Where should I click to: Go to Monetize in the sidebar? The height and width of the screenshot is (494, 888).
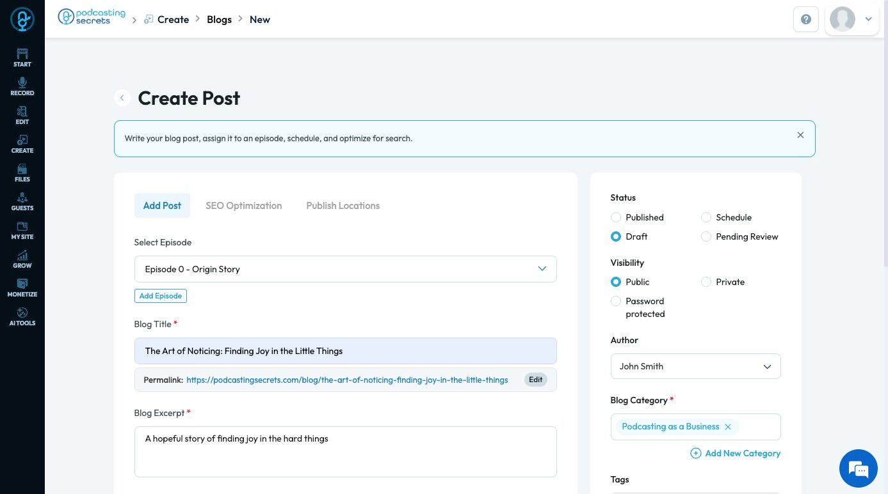(x=22, y=288)
